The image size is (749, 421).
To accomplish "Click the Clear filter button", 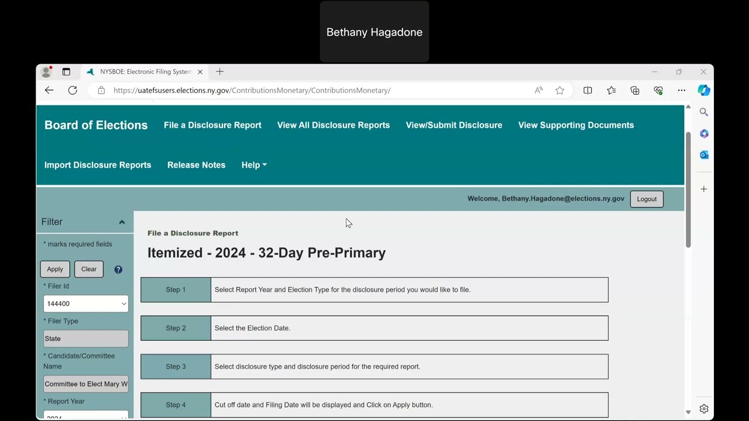I will tap(89, 269).
